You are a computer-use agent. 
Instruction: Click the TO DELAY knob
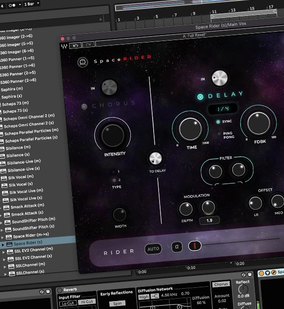tap(156, 158)
